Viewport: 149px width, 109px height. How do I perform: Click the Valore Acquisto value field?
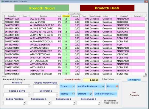91,80
